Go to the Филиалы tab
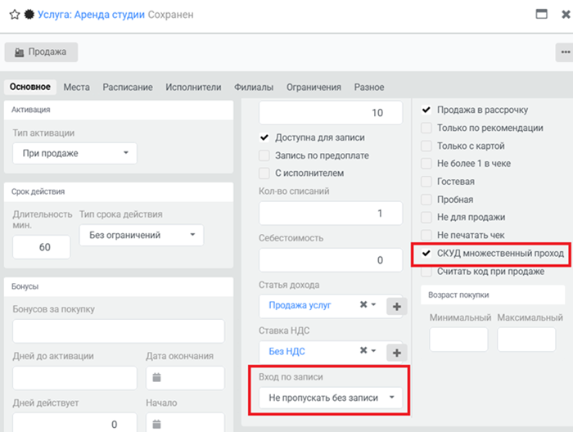The width and height of the screenshot is (573, 432). tap(254, 88)
